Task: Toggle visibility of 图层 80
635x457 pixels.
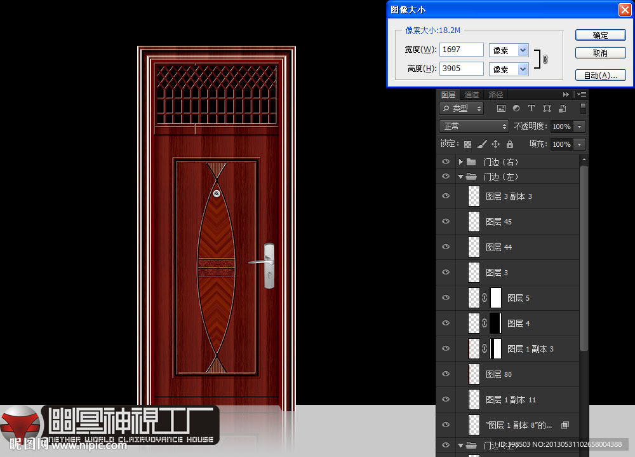Action: pyautogui.click(x=446, y=374)
